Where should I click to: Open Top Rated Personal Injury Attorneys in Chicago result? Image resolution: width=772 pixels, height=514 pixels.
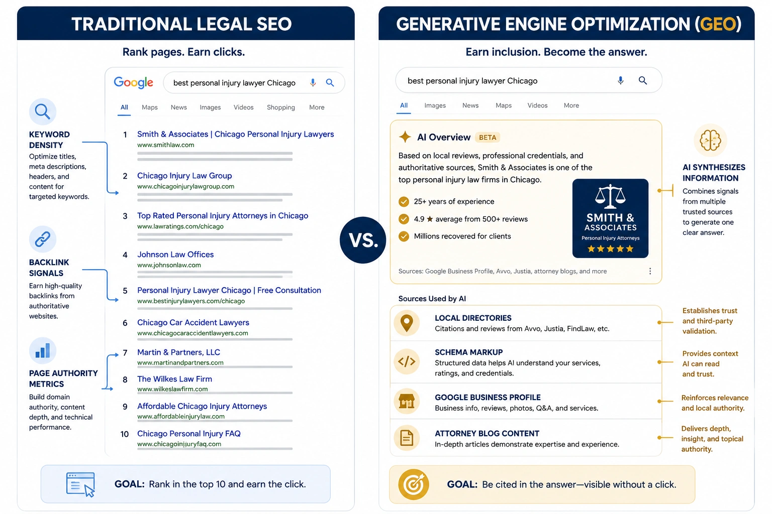223,216
